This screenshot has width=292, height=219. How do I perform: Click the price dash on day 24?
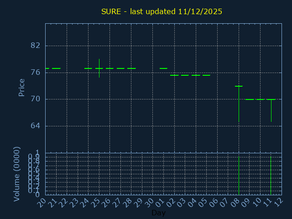pos(88,68)
